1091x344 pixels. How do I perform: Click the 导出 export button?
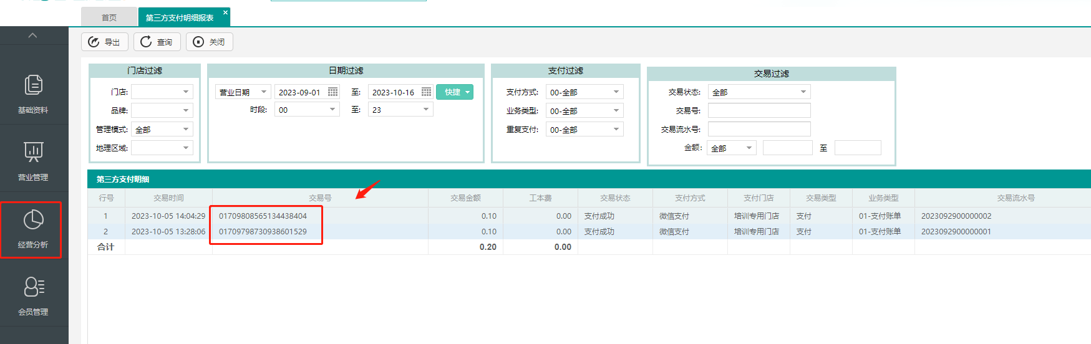(105, 42)
